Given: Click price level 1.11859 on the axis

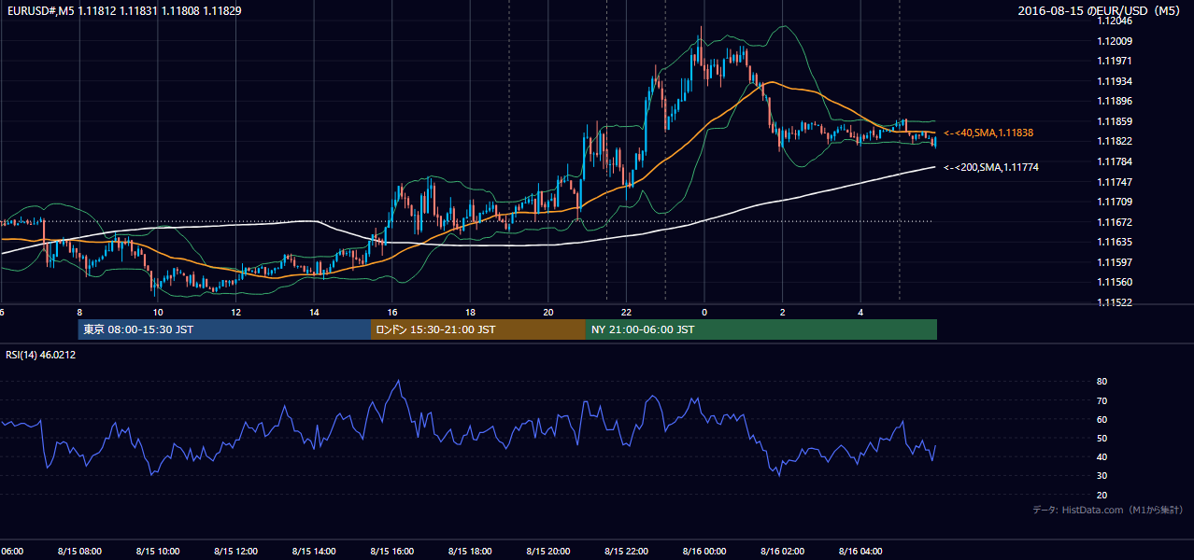Looking at the screenshot, I should click(x=1116, y=121).
